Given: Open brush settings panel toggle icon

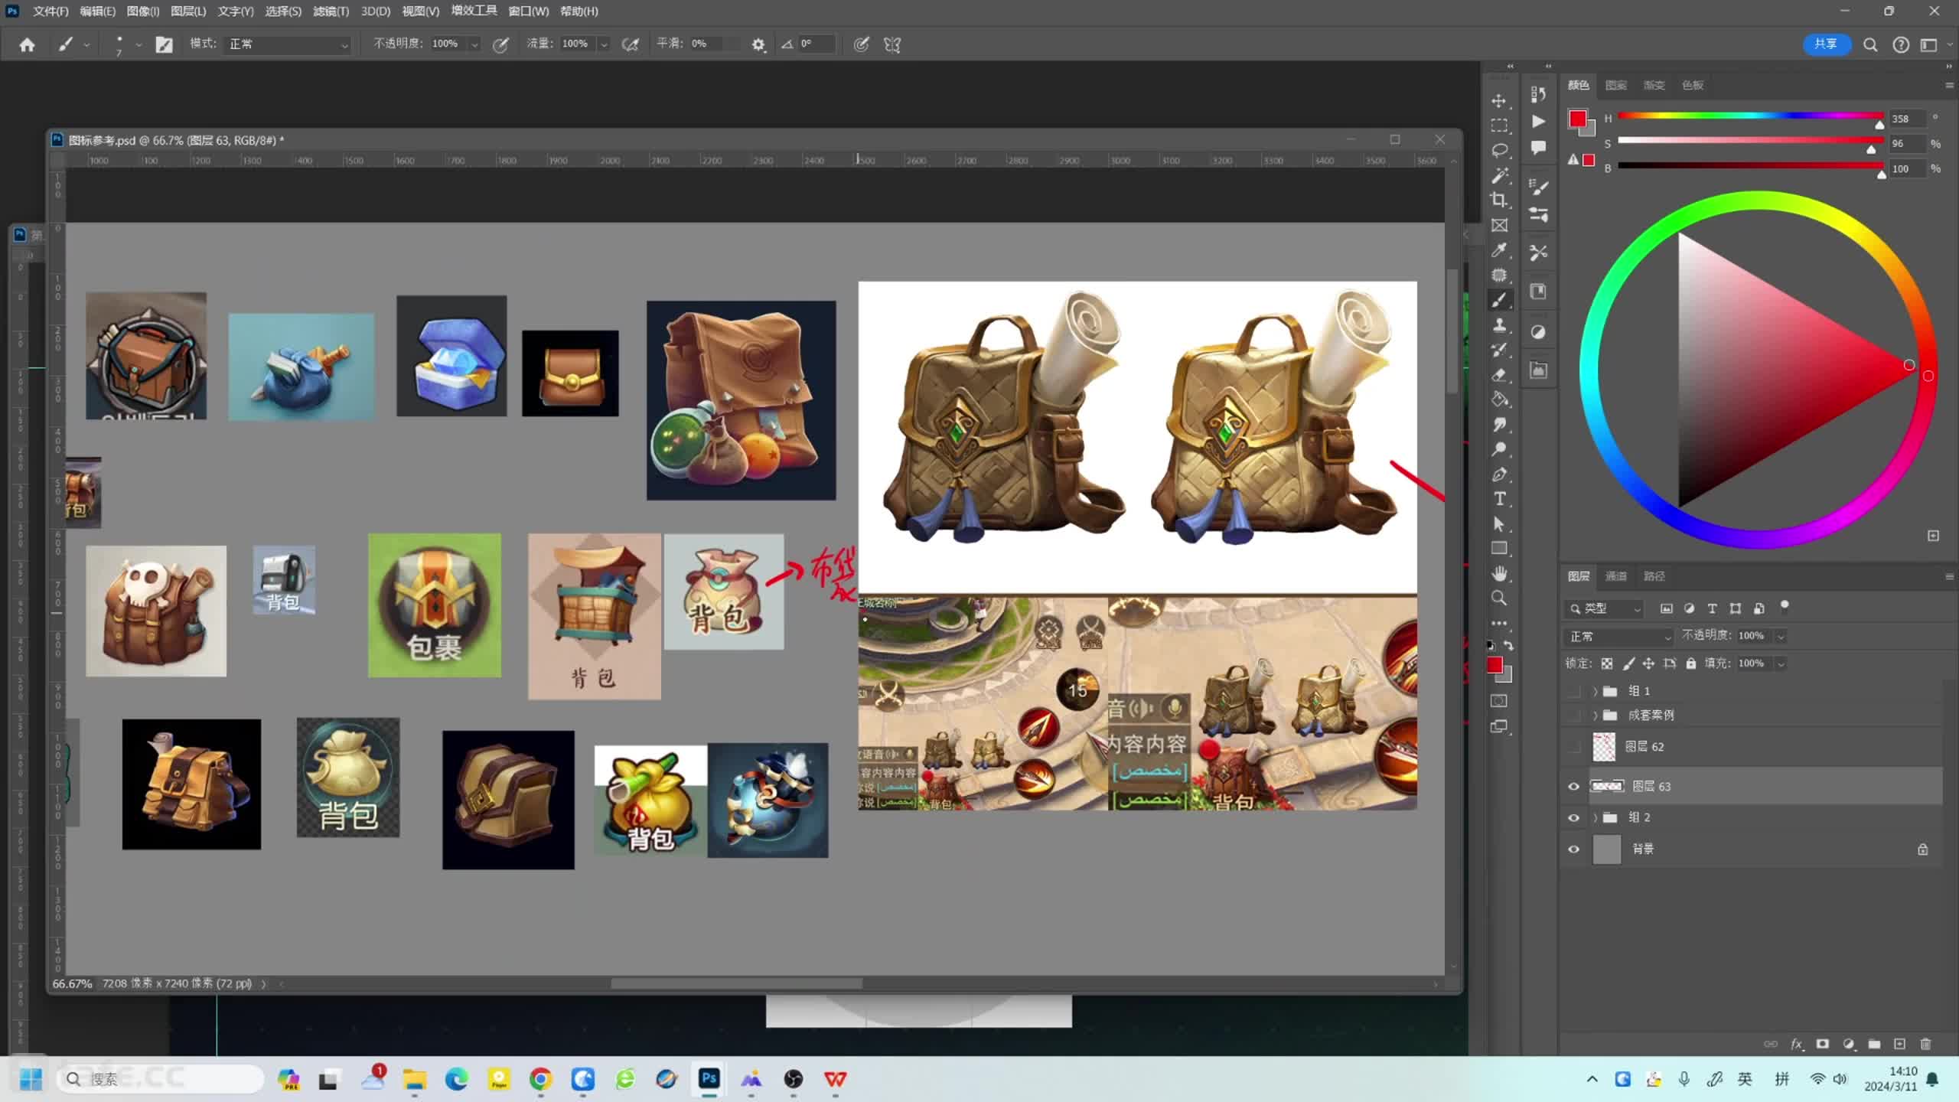Looking at the screenshot, I should [164, 44].
